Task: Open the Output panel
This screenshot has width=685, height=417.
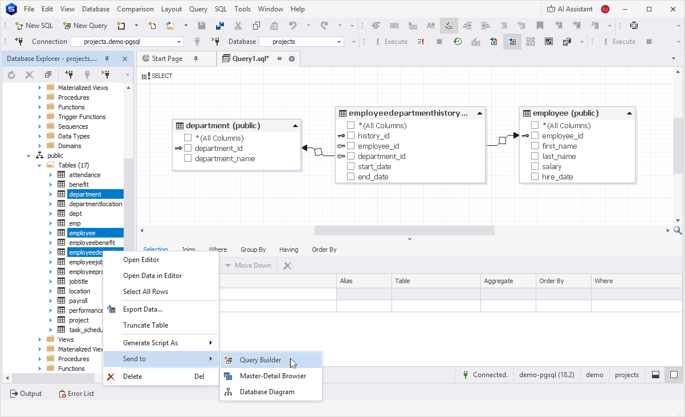Action: [26, 394]
